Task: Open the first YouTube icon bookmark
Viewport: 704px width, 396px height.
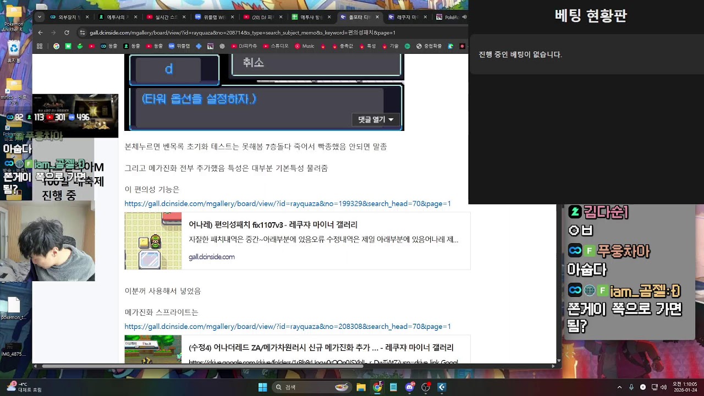Action: 91,46
